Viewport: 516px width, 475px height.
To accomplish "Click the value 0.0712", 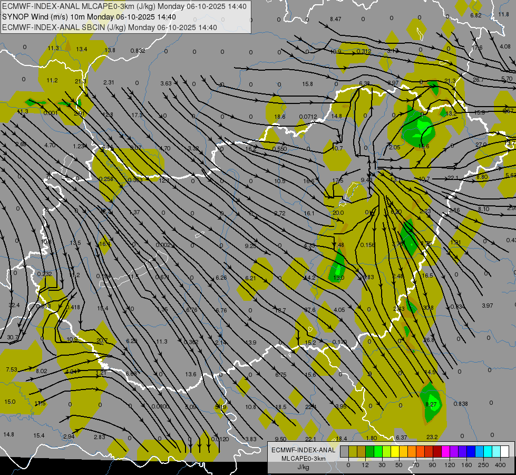I will point(308,117).
